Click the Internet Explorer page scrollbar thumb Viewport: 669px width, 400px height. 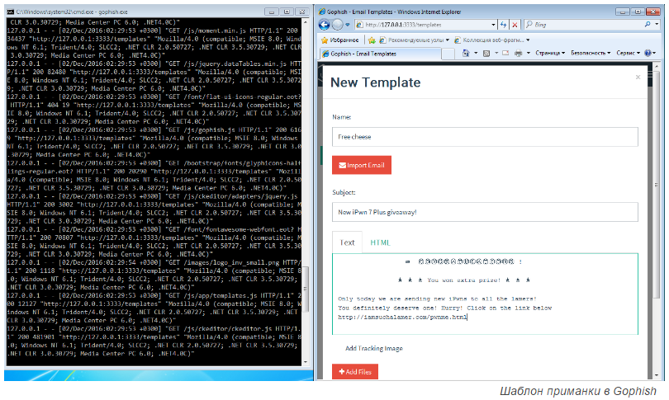657,186
